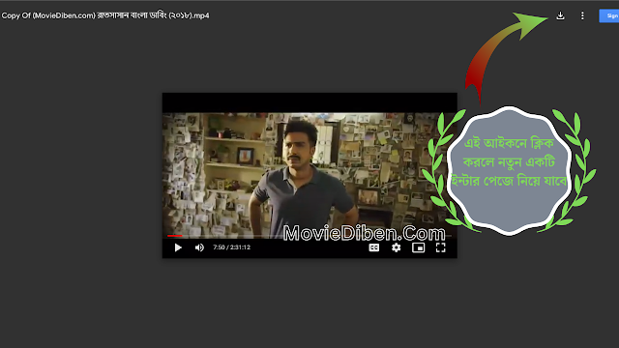Click the download icon in top bar
The image size is (619, 348).
pyautogui.click(x=560, y=15)
